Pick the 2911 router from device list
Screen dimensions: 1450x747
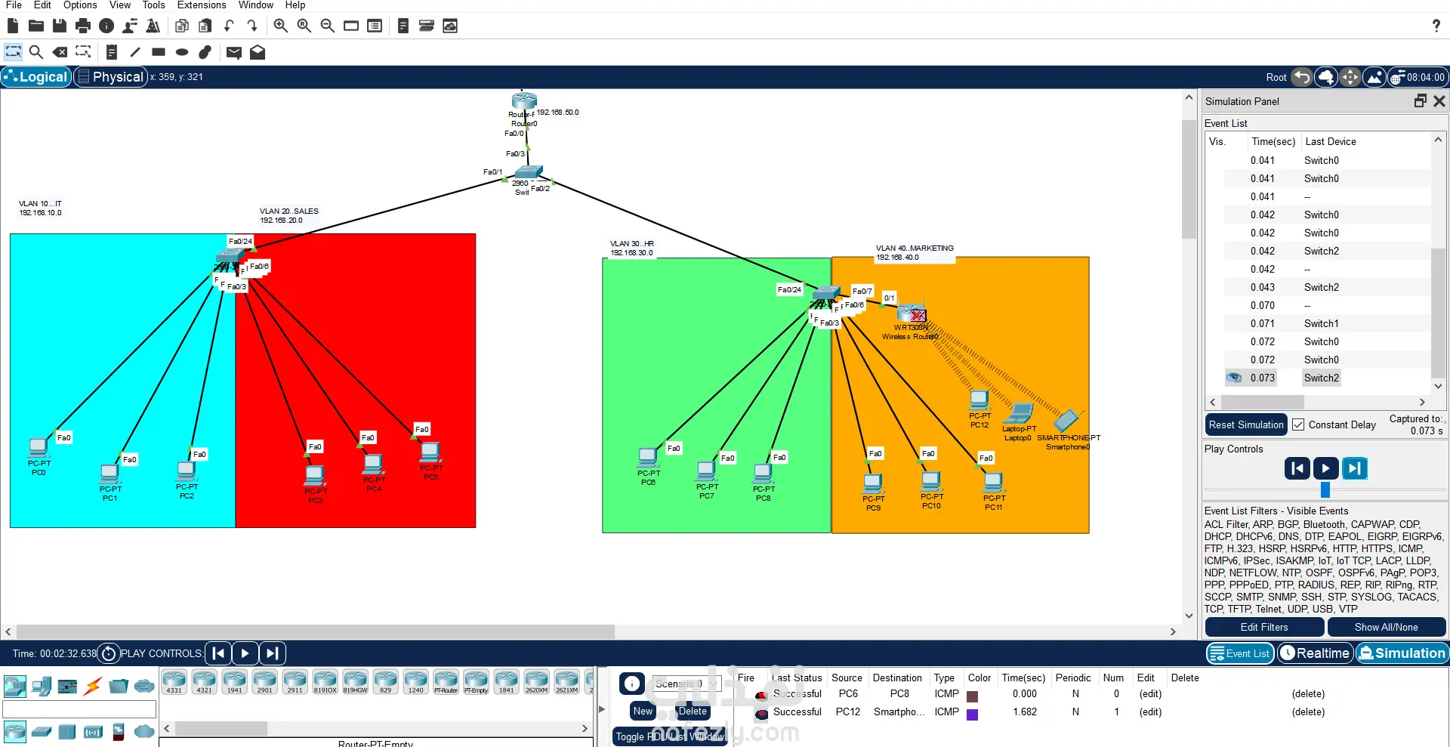point(295,681)
